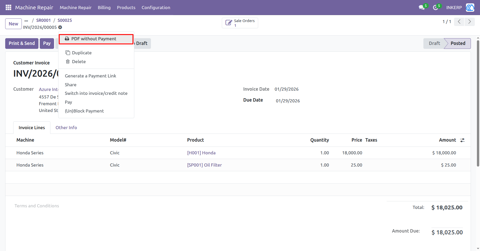Open the [SP001] Oil Filter product link
The image size is (480, 251).
click(x=204, y=165)
